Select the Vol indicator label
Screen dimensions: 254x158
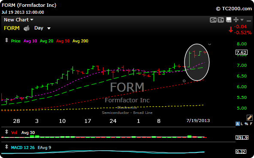tap(14, 133)
